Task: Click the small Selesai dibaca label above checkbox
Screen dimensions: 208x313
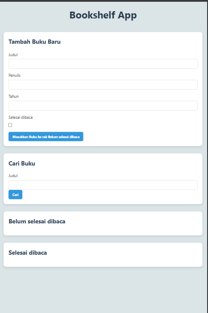Action: pos(21,117)
